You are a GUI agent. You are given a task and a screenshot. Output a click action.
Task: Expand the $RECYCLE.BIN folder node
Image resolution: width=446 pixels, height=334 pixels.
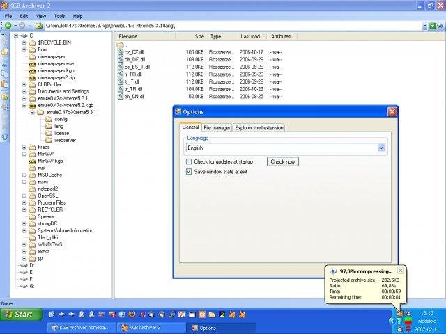coord(24,43)
